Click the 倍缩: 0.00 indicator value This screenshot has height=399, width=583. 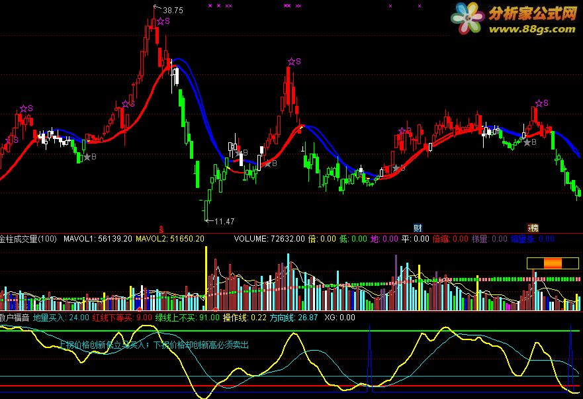(x=451, y=239)
